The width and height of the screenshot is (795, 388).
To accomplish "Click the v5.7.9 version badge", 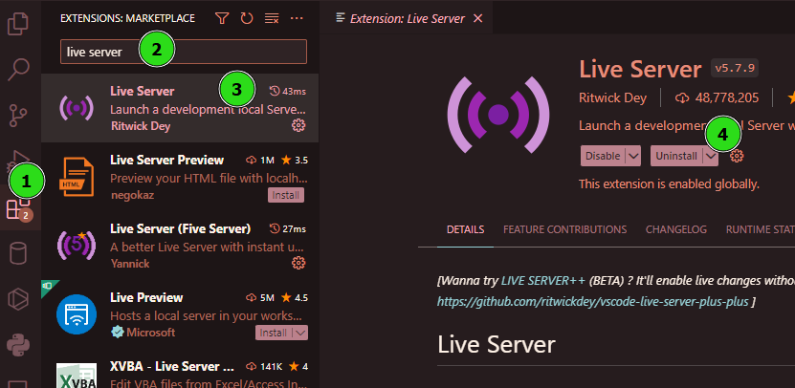I will 735,67.
